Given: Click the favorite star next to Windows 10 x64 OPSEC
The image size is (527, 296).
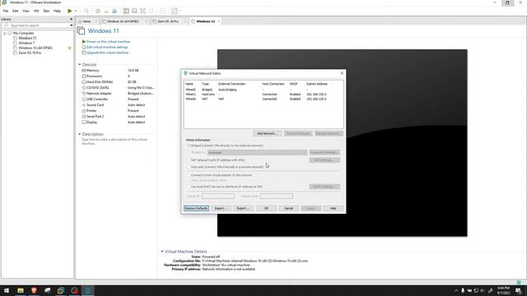Looking at the screenshot, I should coord(69,48).
